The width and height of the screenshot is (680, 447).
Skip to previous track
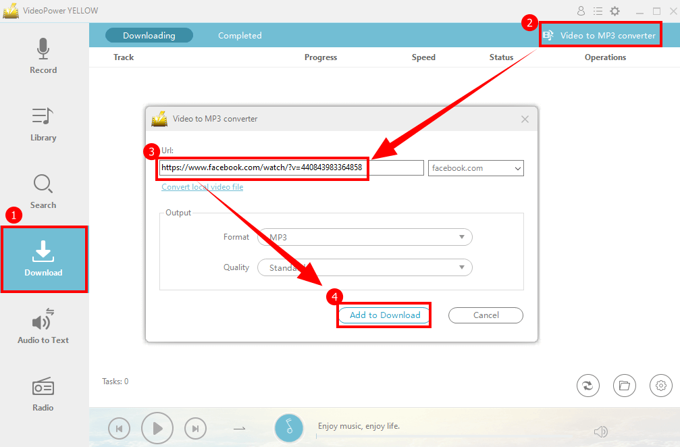(x=119, y=429)
